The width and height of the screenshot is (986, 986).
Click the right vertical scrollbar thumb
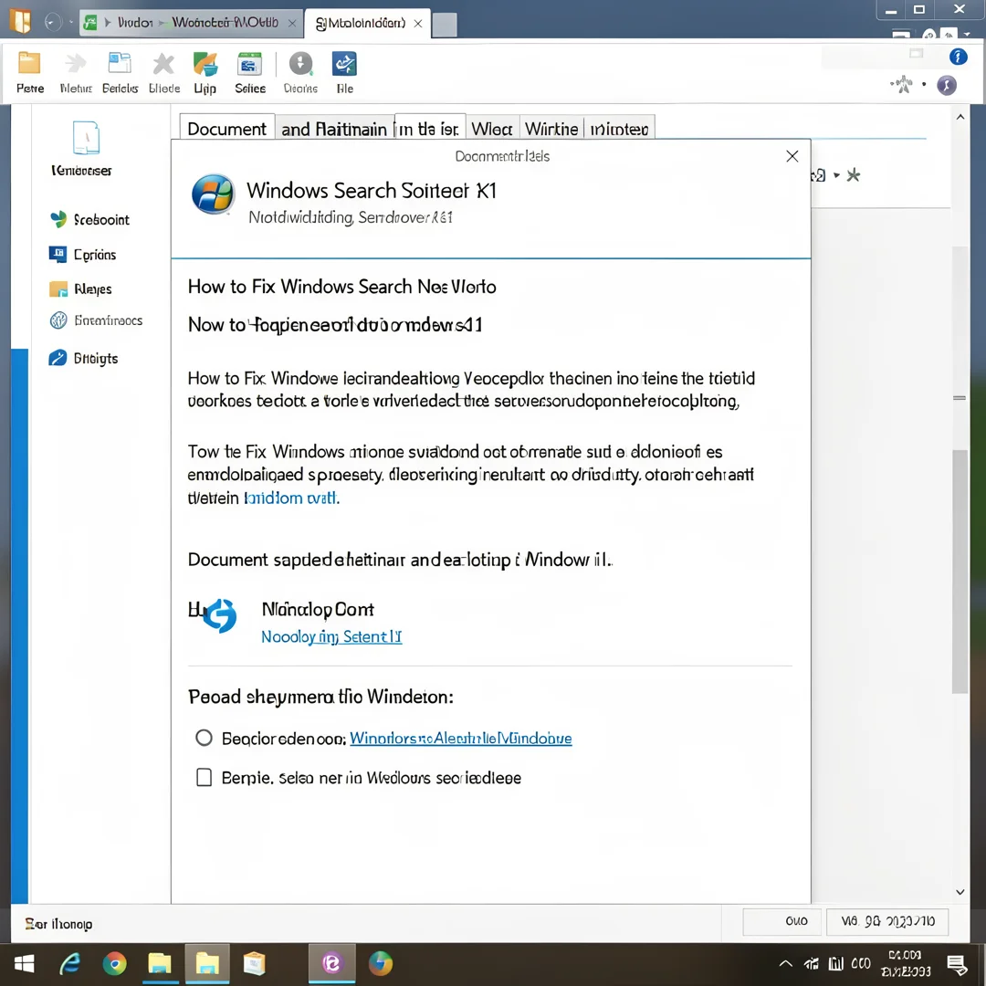coord(959,571)
